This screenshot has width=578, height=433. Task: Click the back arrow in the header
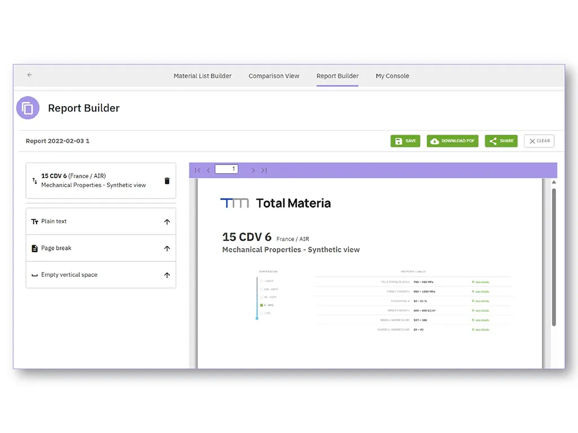pyautogui.click(x=29, y=74)
